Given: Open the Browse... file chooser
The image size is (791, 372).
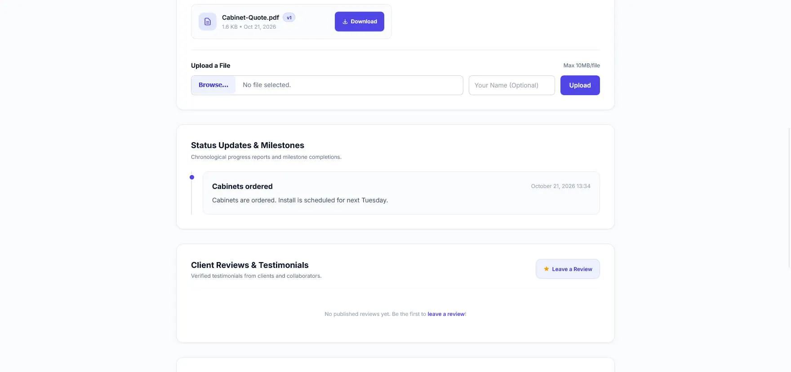Looking at the screenshot, I should (213, 85).
